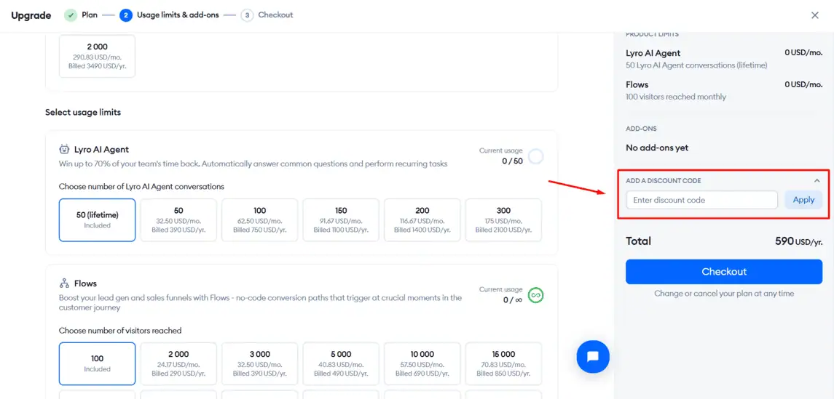
Task: Click the Total 590 USD/yr. amount
Action: (799, 241)
